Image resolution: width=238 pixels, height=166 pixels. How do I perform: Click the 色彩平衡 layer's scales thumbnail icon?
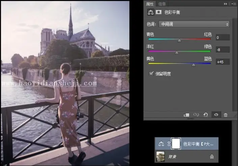(x=161, y=143)
